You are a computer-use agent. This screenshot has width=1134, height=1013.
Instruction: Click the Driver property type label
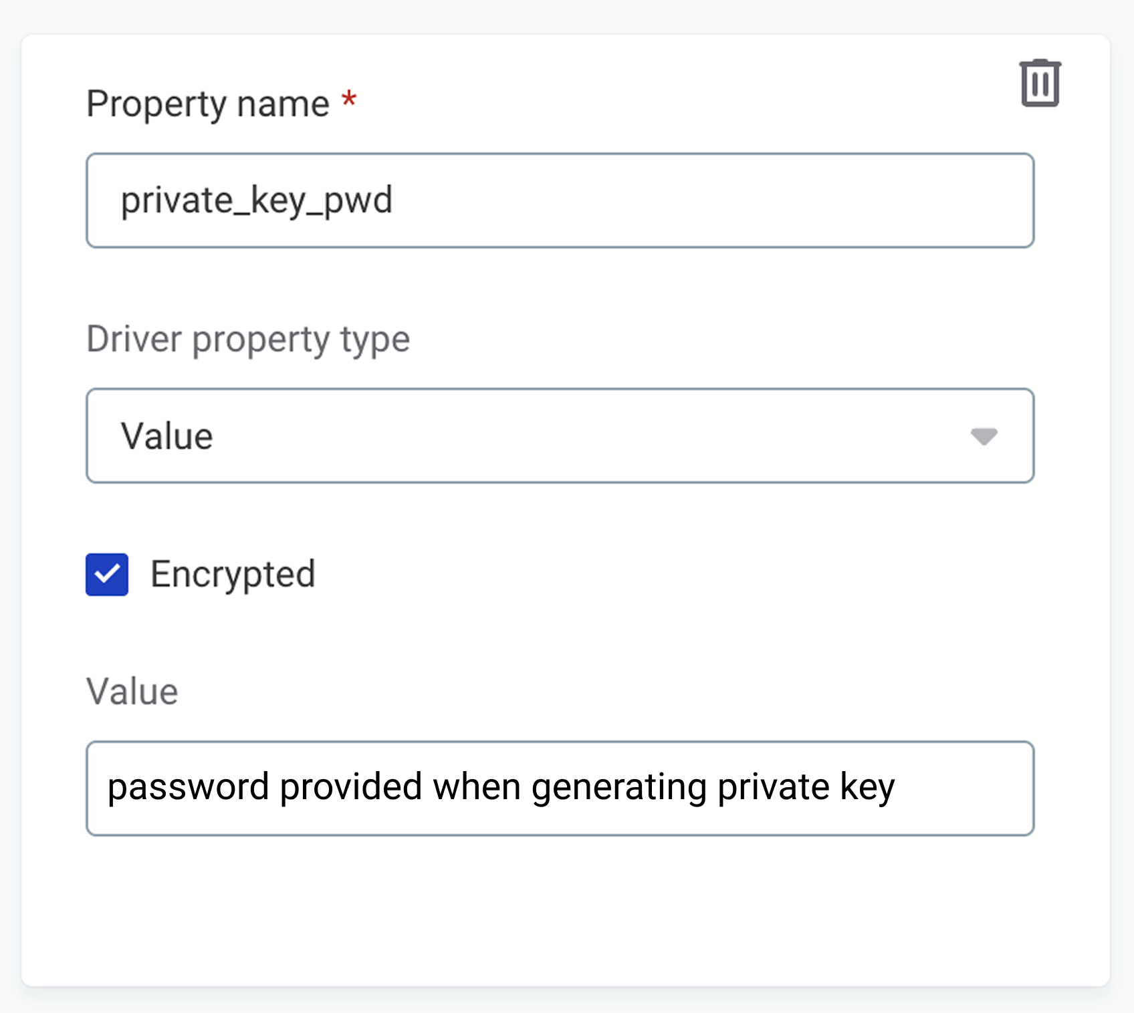(x=248, y=339)
